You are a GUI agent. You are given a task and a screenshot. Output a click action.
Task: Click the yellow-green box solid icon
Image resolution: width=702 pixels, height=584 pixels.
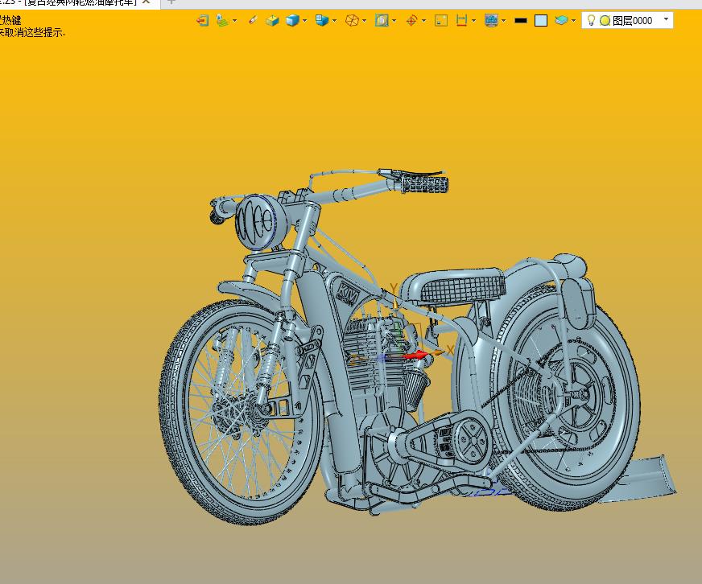(x=272, y=20)
